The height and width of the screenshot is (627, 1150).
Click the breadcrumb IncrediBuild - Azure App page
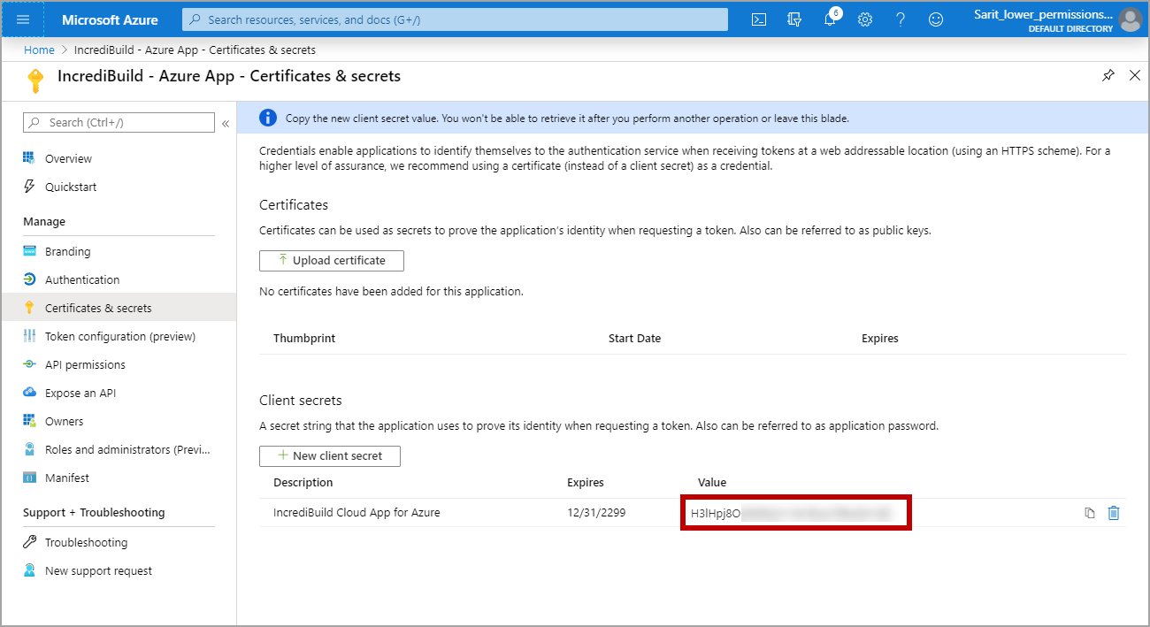coord(195,50)
